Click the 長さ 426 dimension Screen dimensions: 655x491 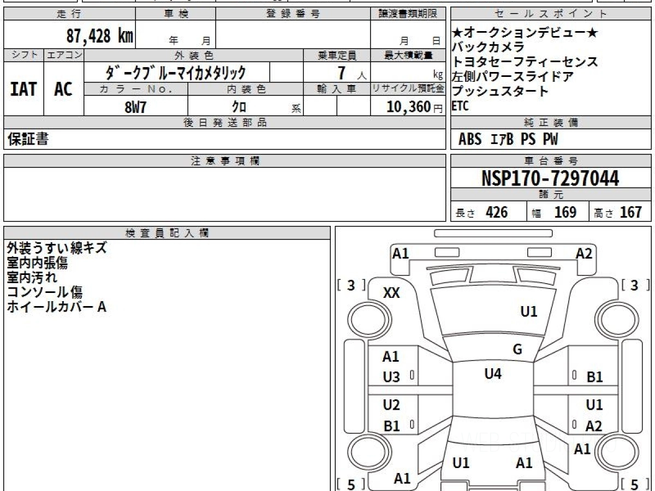coord(482,212)
